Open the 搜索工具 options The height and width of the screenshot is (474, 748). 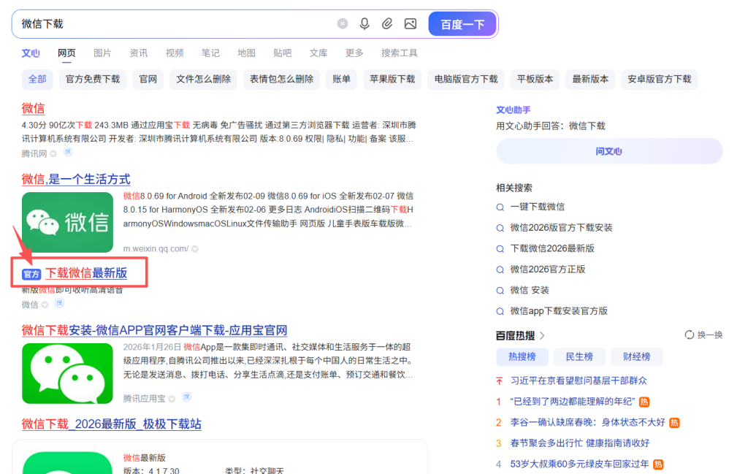[x=400, y=53]
